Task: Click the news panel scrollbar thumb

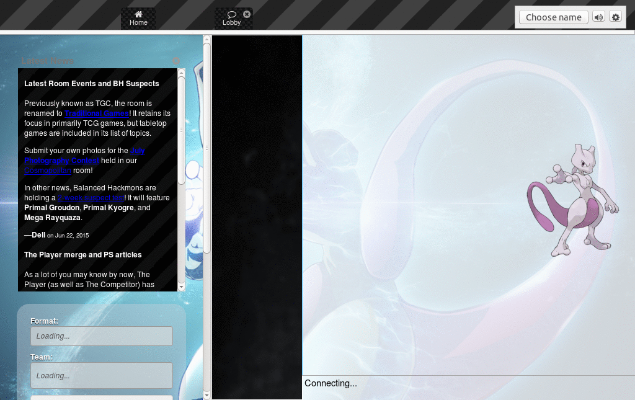Action: coord(181,130)
